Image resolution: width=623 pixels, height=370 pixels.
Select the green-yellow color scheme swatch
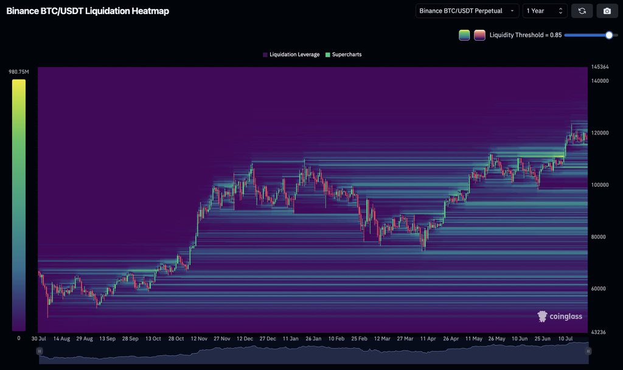[464, 35]
